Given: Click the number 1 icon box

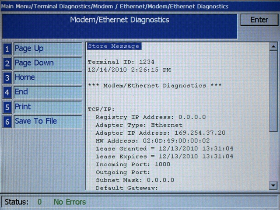Looking at the screenshot, I should 7,49.
